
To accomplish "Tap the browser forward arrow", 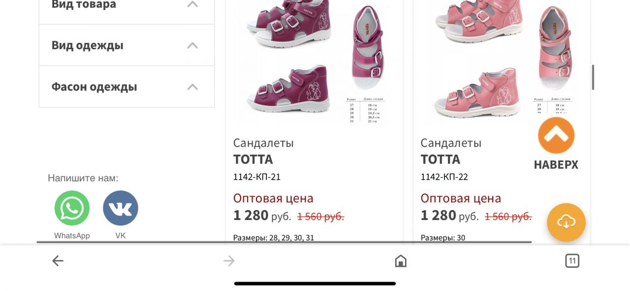I will [229, 261].
